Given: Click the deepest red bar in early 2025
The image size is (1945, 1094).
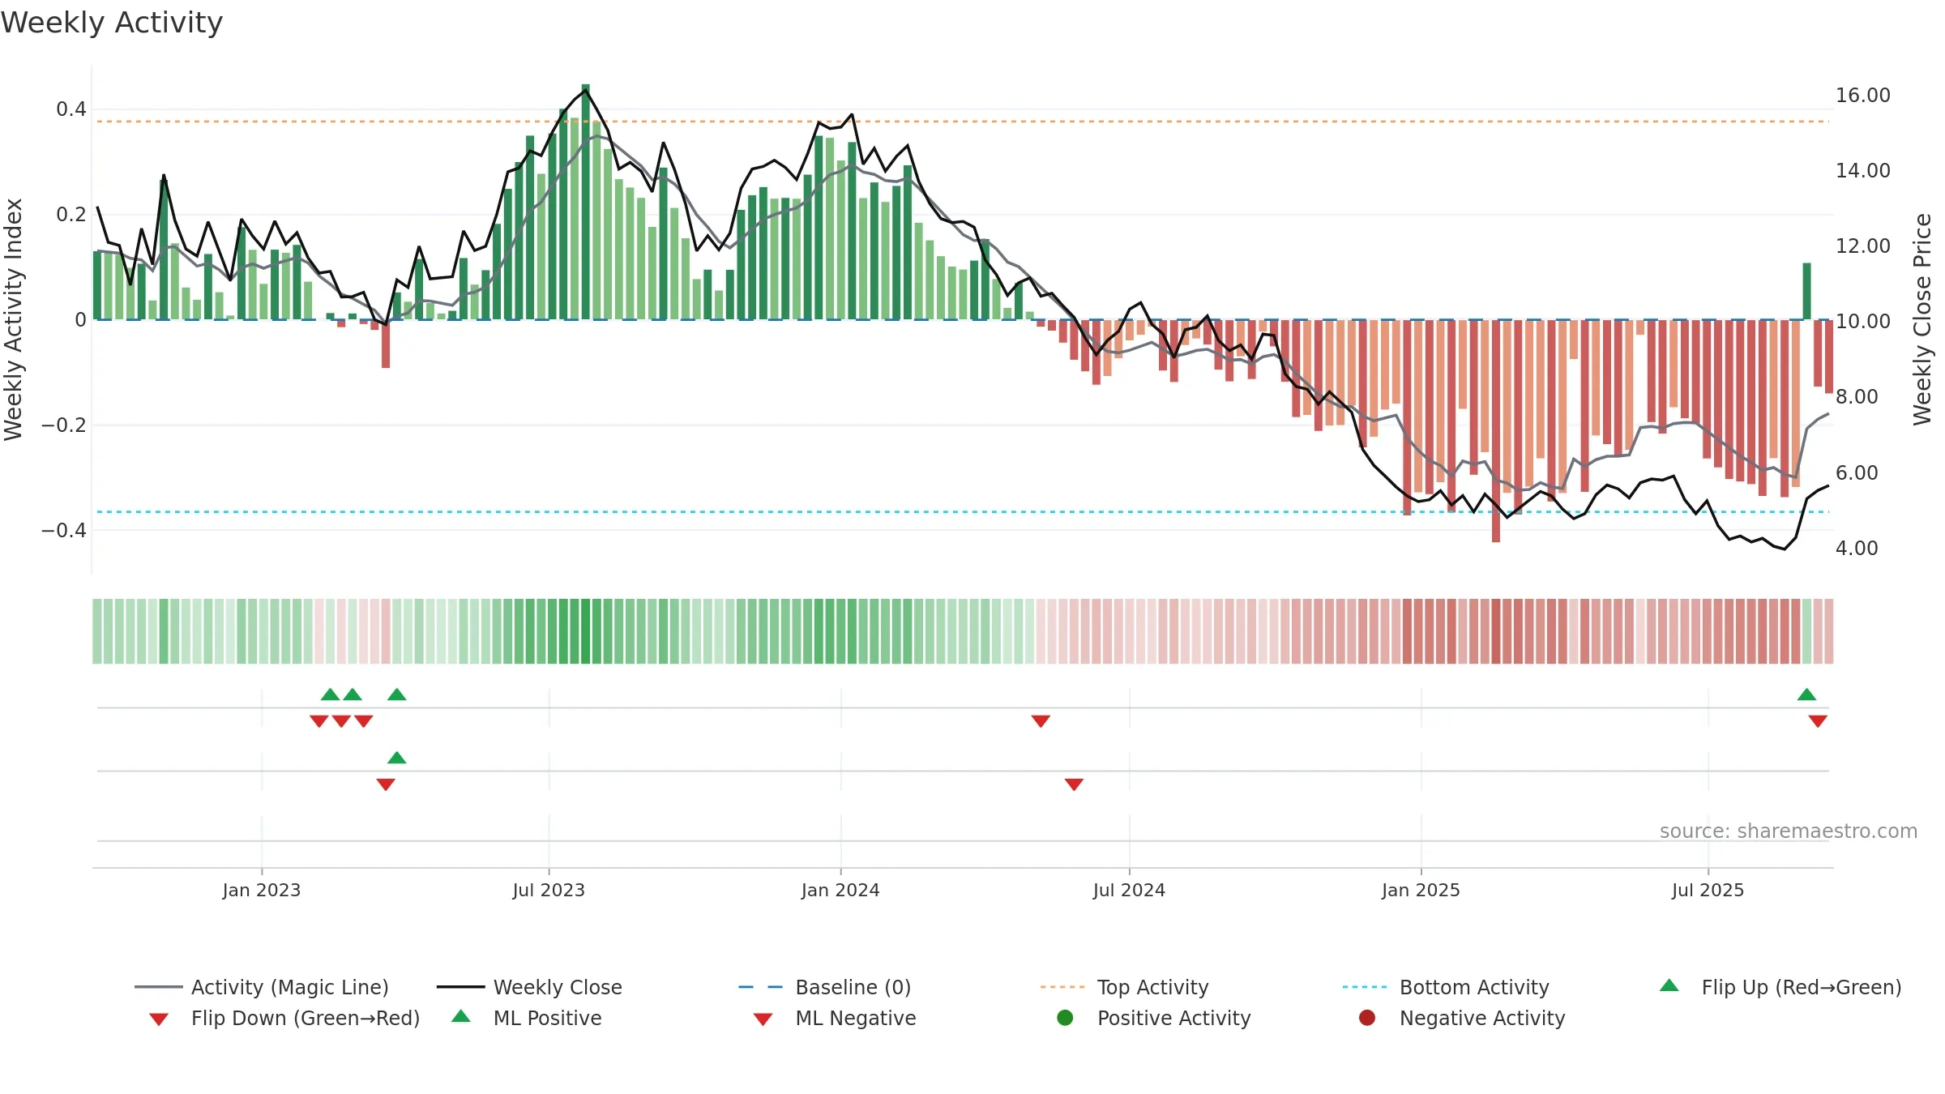Looking at the screenshot, I should coord(1496,431).
